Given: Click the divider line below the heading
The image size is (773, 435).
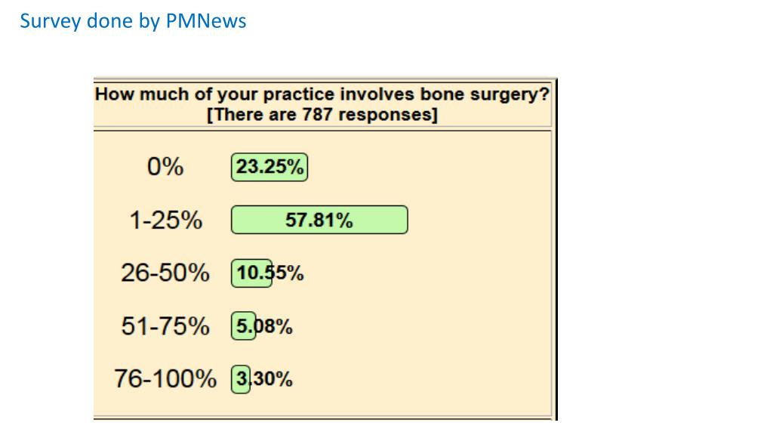Looking at the screenshot, I should pyautogui.click(x=322, y=131).
